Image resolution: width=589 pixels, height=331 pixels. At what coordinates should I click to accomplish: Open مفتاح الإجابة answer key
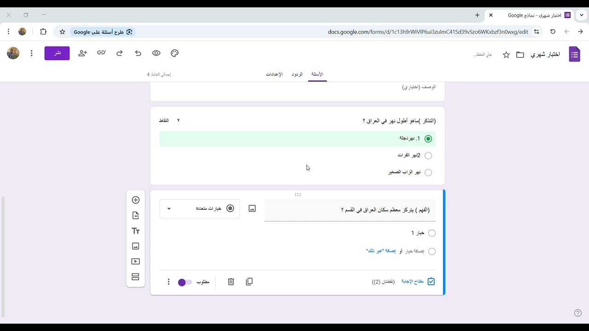point(418,282)
